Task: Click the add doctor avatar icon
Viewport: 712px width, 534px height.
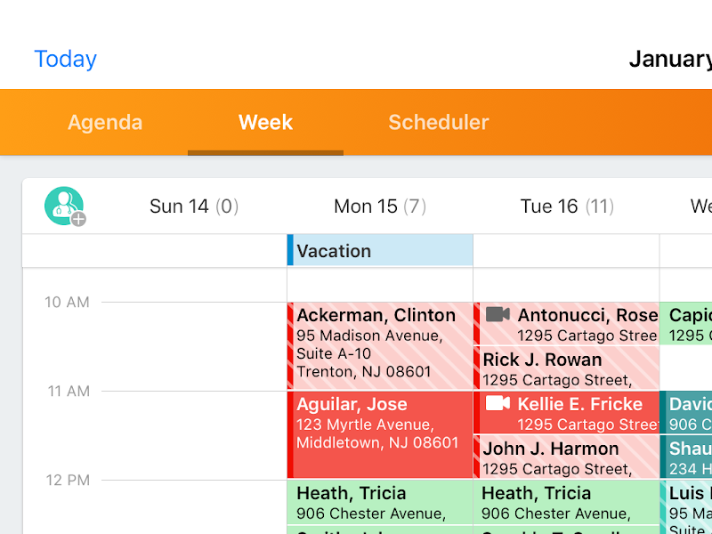Action: [65, 206]
